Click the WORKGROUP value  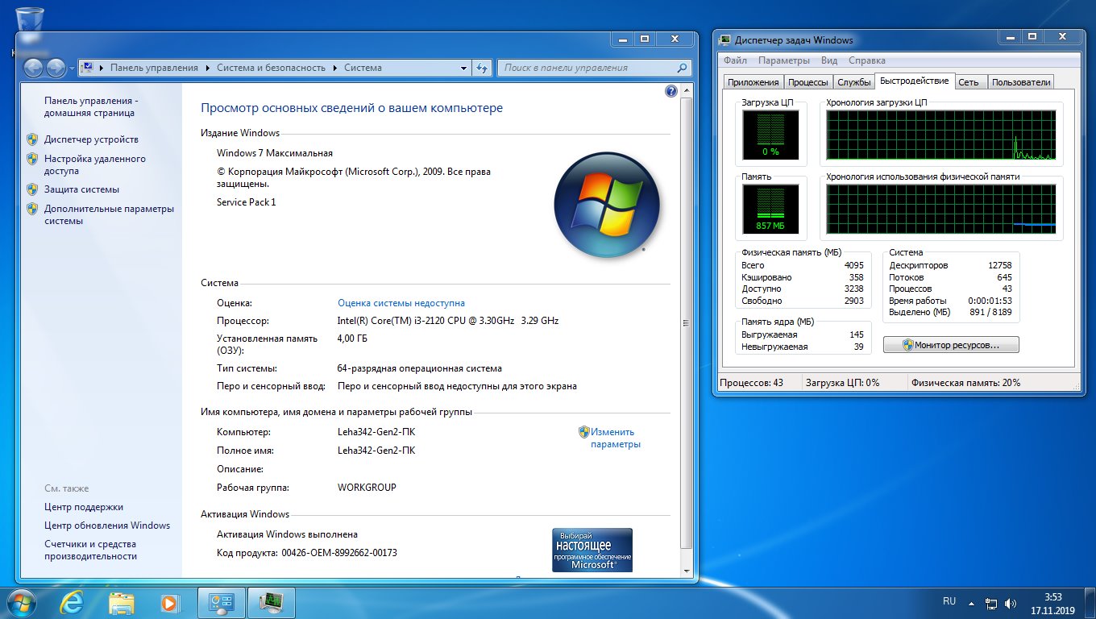pos(367,488)
